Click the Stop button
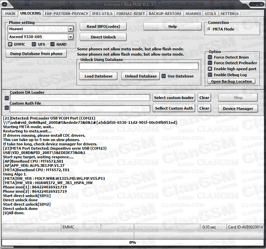Viewport: 266px width, 249px height. pos(238,98)
